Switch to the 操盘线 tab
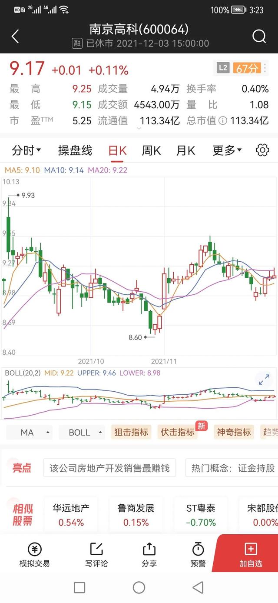This screenshot has height=603, width=278. click(75, 150)
